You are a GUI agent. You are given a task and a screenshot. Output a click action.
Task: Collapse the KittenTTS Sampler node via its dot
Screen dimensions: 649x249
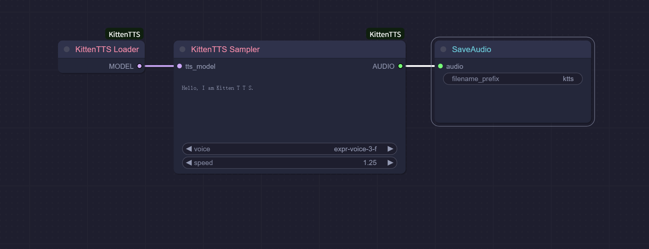point(183,49)
